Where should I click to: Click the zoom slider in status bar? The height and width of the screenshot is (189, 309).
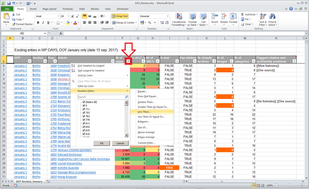coord(289,185)
